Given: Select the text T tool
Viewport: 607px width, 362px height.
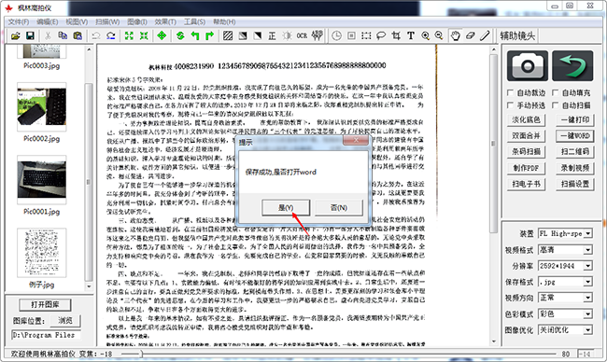Looking at the screenshot, I should (x=411, y=36).
